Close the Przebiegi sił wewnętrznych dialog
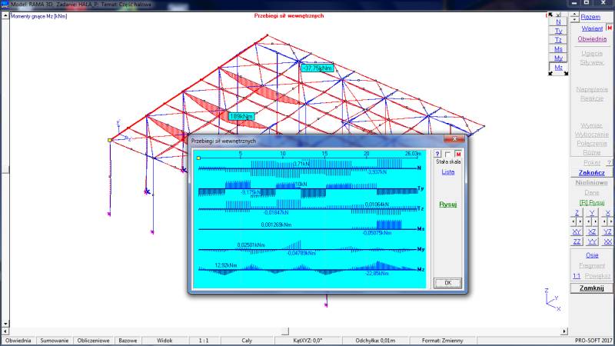Screen dimensions: 615x346 [x=454, y=139]
